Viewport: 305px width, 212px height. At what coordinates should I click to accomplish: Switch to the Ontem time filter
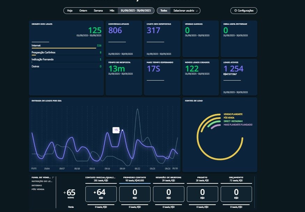pyautogui.click(x=83, y=11)
